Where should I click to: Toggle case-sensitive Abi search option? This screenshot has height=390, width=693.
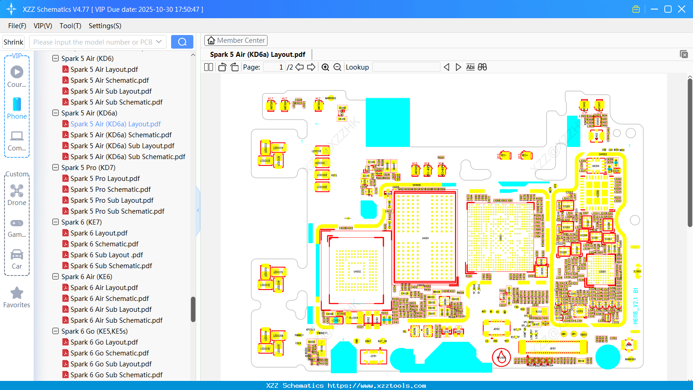[470, 67]
